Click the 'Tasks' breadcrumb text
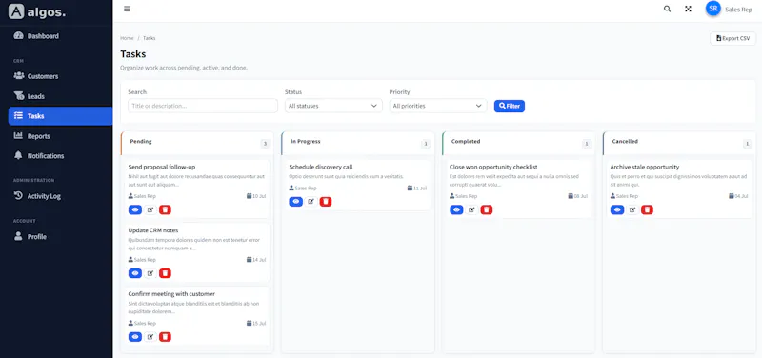The width and height of the screenshot is (762, 358). click(x=150, y=38)
